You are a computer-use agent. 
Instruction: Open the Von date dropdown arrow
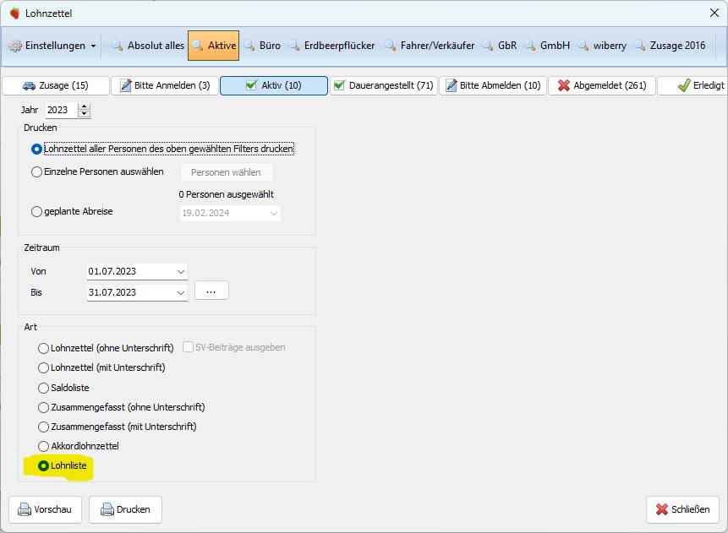[x=181, y=272]
